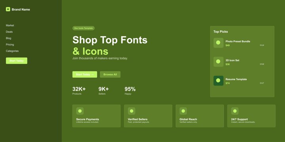Click the Secure Payments card icon

click(x=80, y=111)
